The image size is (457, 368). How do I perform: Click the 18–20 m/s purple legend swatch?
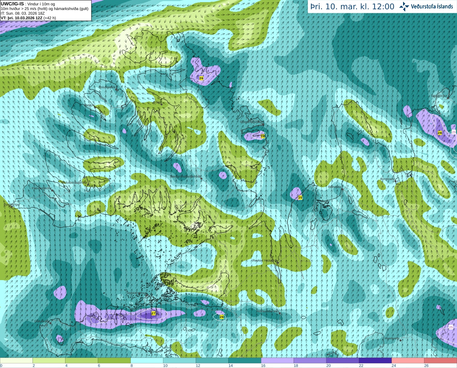click(x=310, y=360)
